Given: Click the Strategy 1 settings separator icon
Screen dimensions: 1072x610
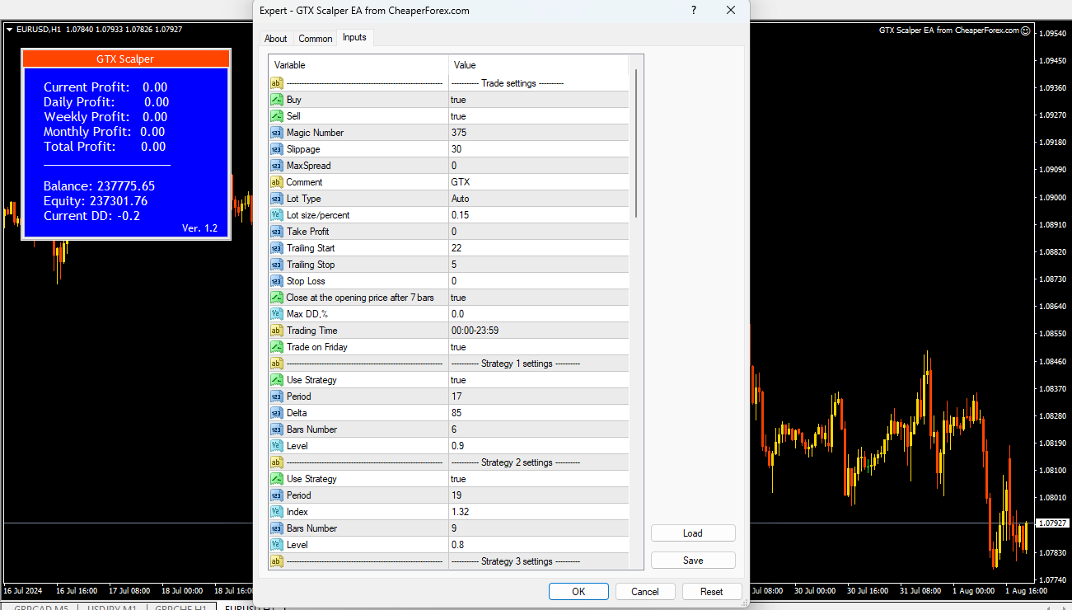Looking at the screenshot, I should click(x=277, y=364).
